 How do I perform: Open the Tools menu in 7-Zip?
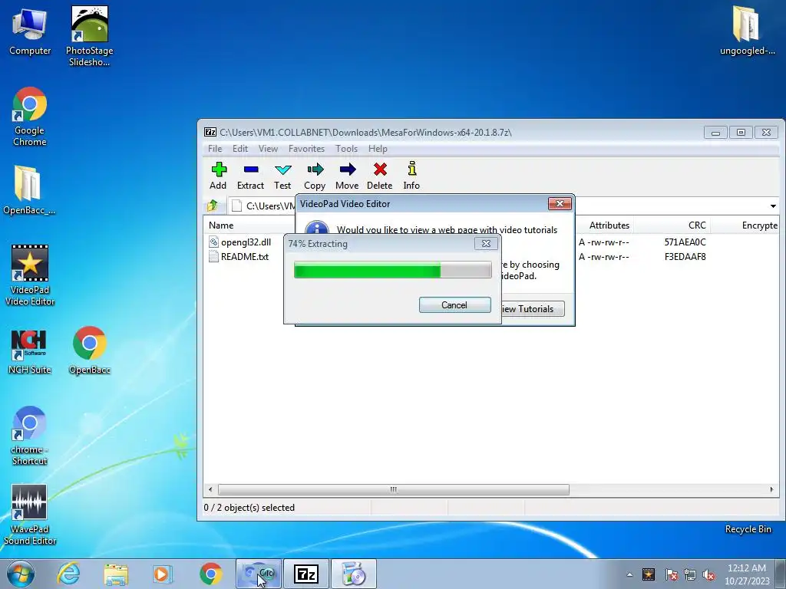tap(346, 149)
